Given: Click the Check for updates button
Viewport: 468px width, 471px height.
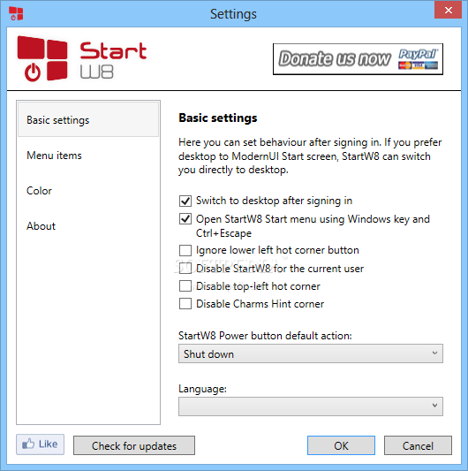Looking at the screenshot, I should click(x=134, y=445).
